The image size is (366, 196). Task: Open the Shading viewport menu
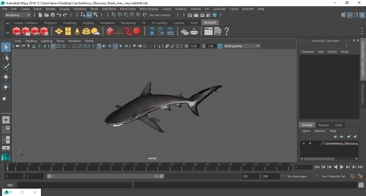tap(31, 41)
